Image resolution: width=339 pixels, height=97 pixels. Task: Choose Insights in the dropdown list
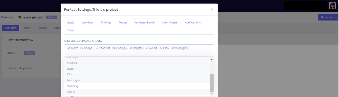[137, 63]
